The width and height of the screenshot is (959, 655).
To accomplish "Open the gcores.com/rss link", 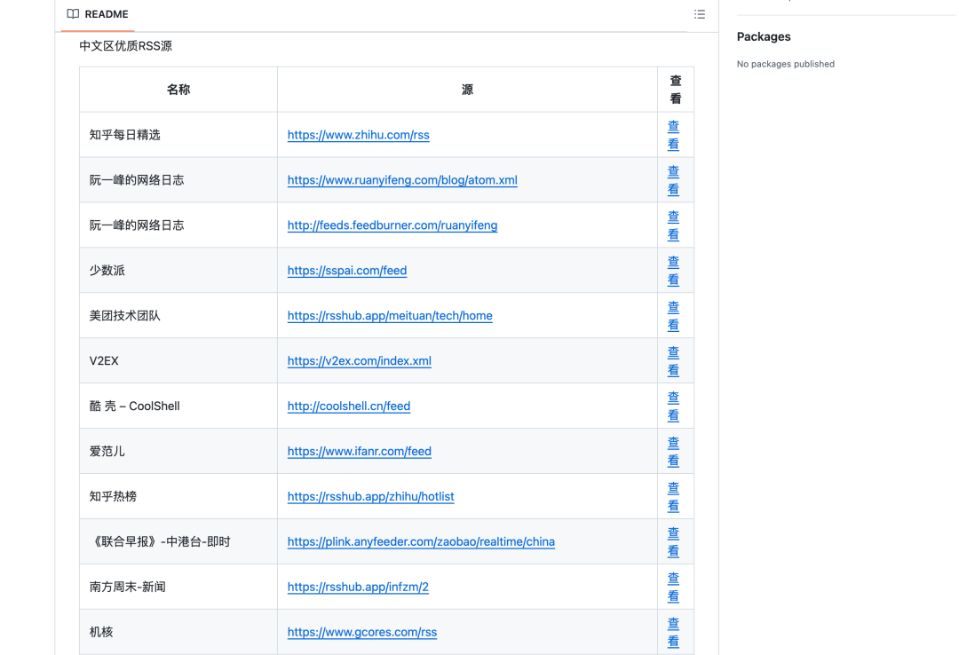I will pos(362,633).
